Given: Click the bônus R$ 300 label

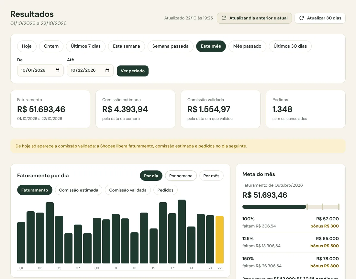Looking at the screenshot, I should [x=324, y=226].
